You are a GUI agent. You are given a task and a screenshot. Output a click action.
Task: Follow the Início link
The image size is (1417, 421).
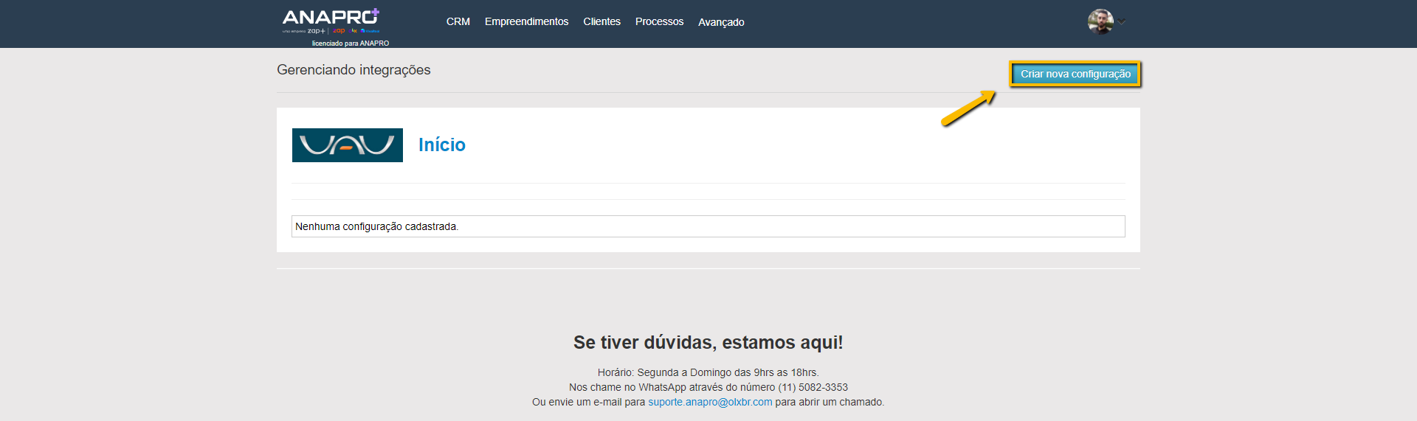click(x=441, y=145)
